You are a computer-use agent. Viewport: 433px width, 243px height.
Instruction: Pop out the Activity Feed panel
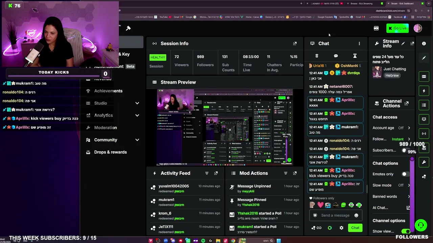[x=216, y=173]
